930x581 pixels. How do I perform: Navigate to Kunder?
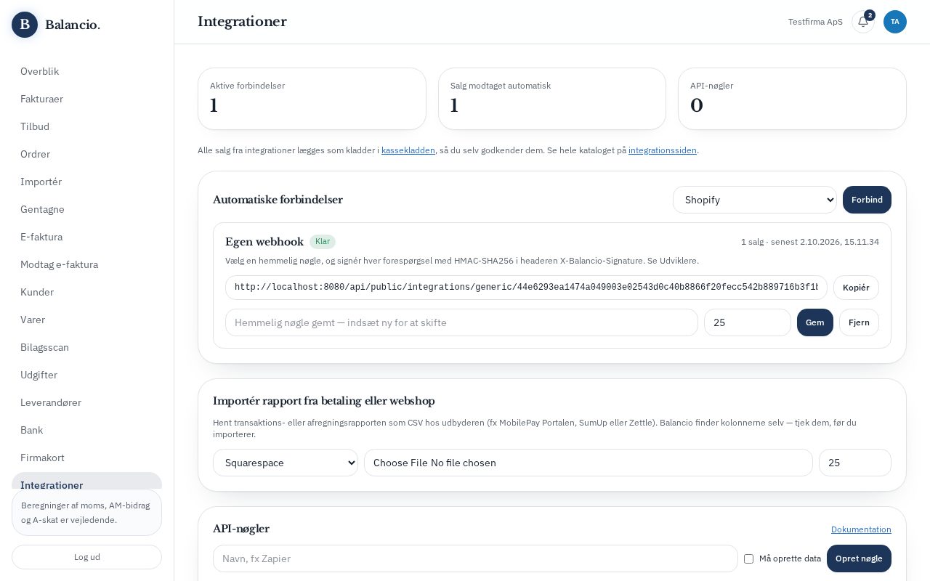pos(86,292)
